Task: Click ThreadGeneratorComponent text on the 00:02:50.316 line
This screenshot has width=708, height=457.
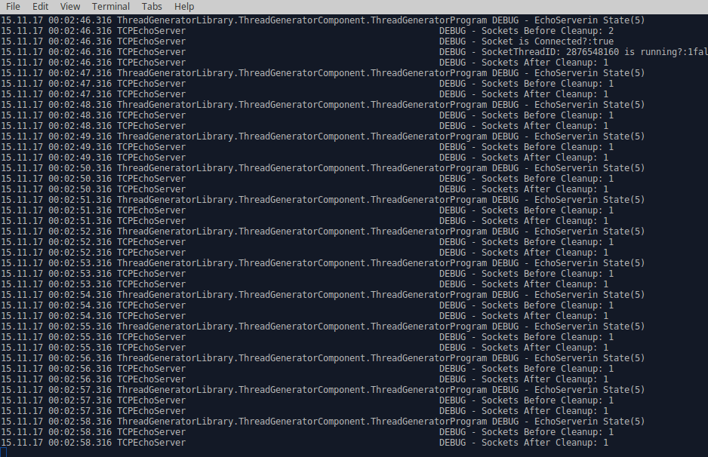Action: tap(302, 168)
